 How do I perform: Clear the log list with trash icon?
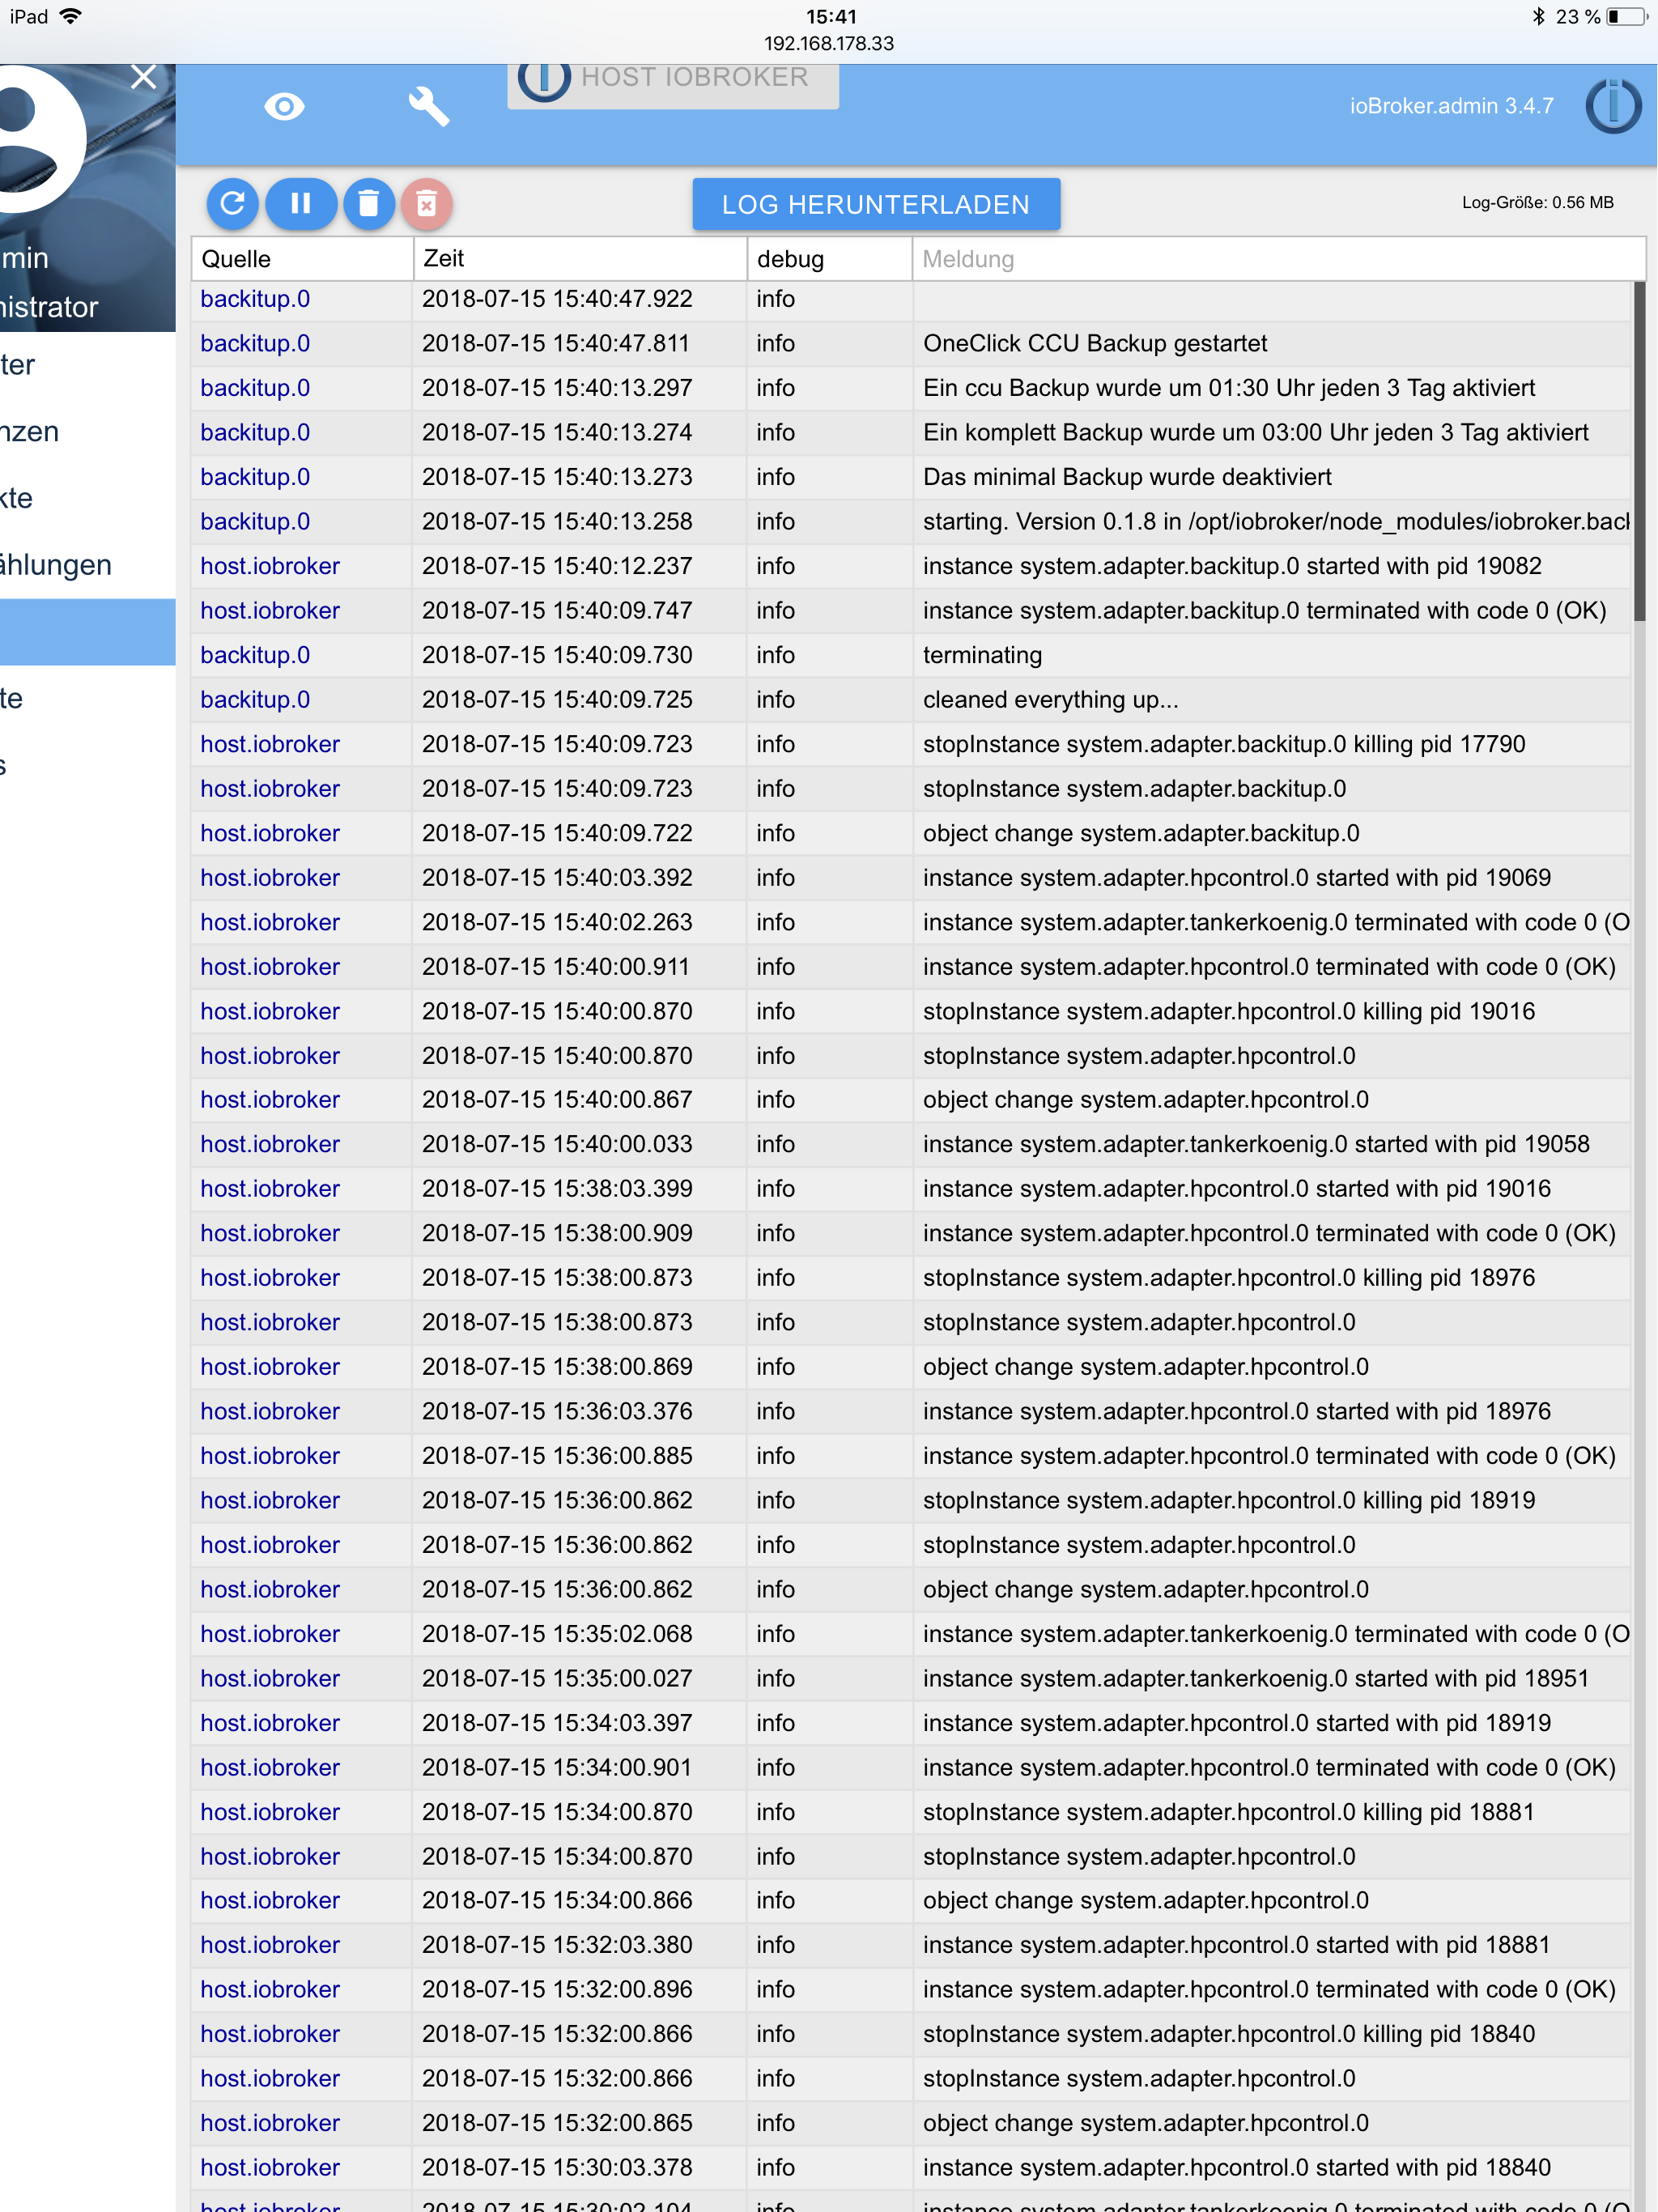click(x=368, y=204)
